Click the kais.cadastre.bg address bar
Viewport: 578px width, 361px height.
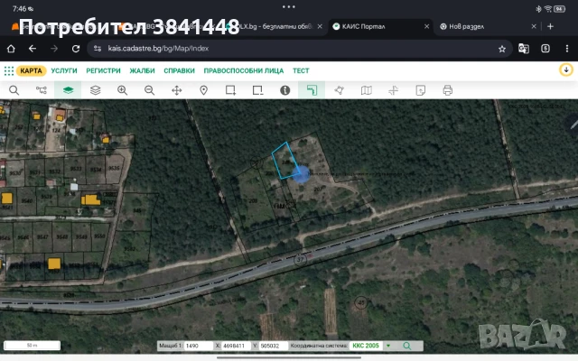pyautogui.click(x=299, y=49)
